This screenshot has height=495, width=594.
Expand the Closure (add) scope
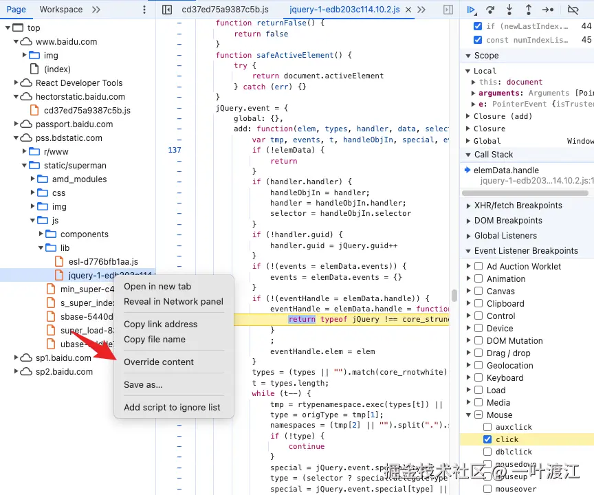point(468,116)
